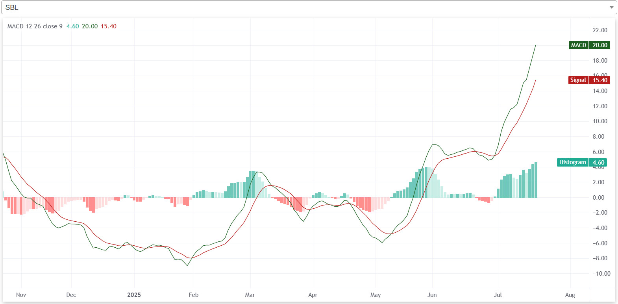
Task: Click the MACD line peak at 20.00
Action: click(x=535, y=45)
